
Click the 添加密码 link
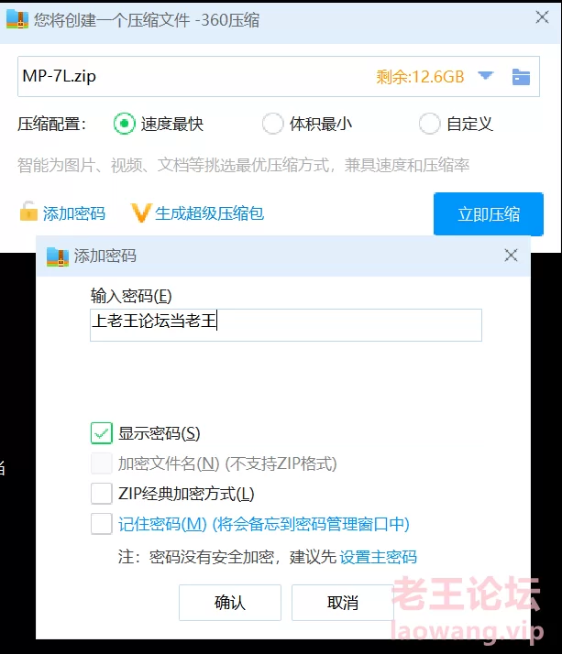[74, 213]
